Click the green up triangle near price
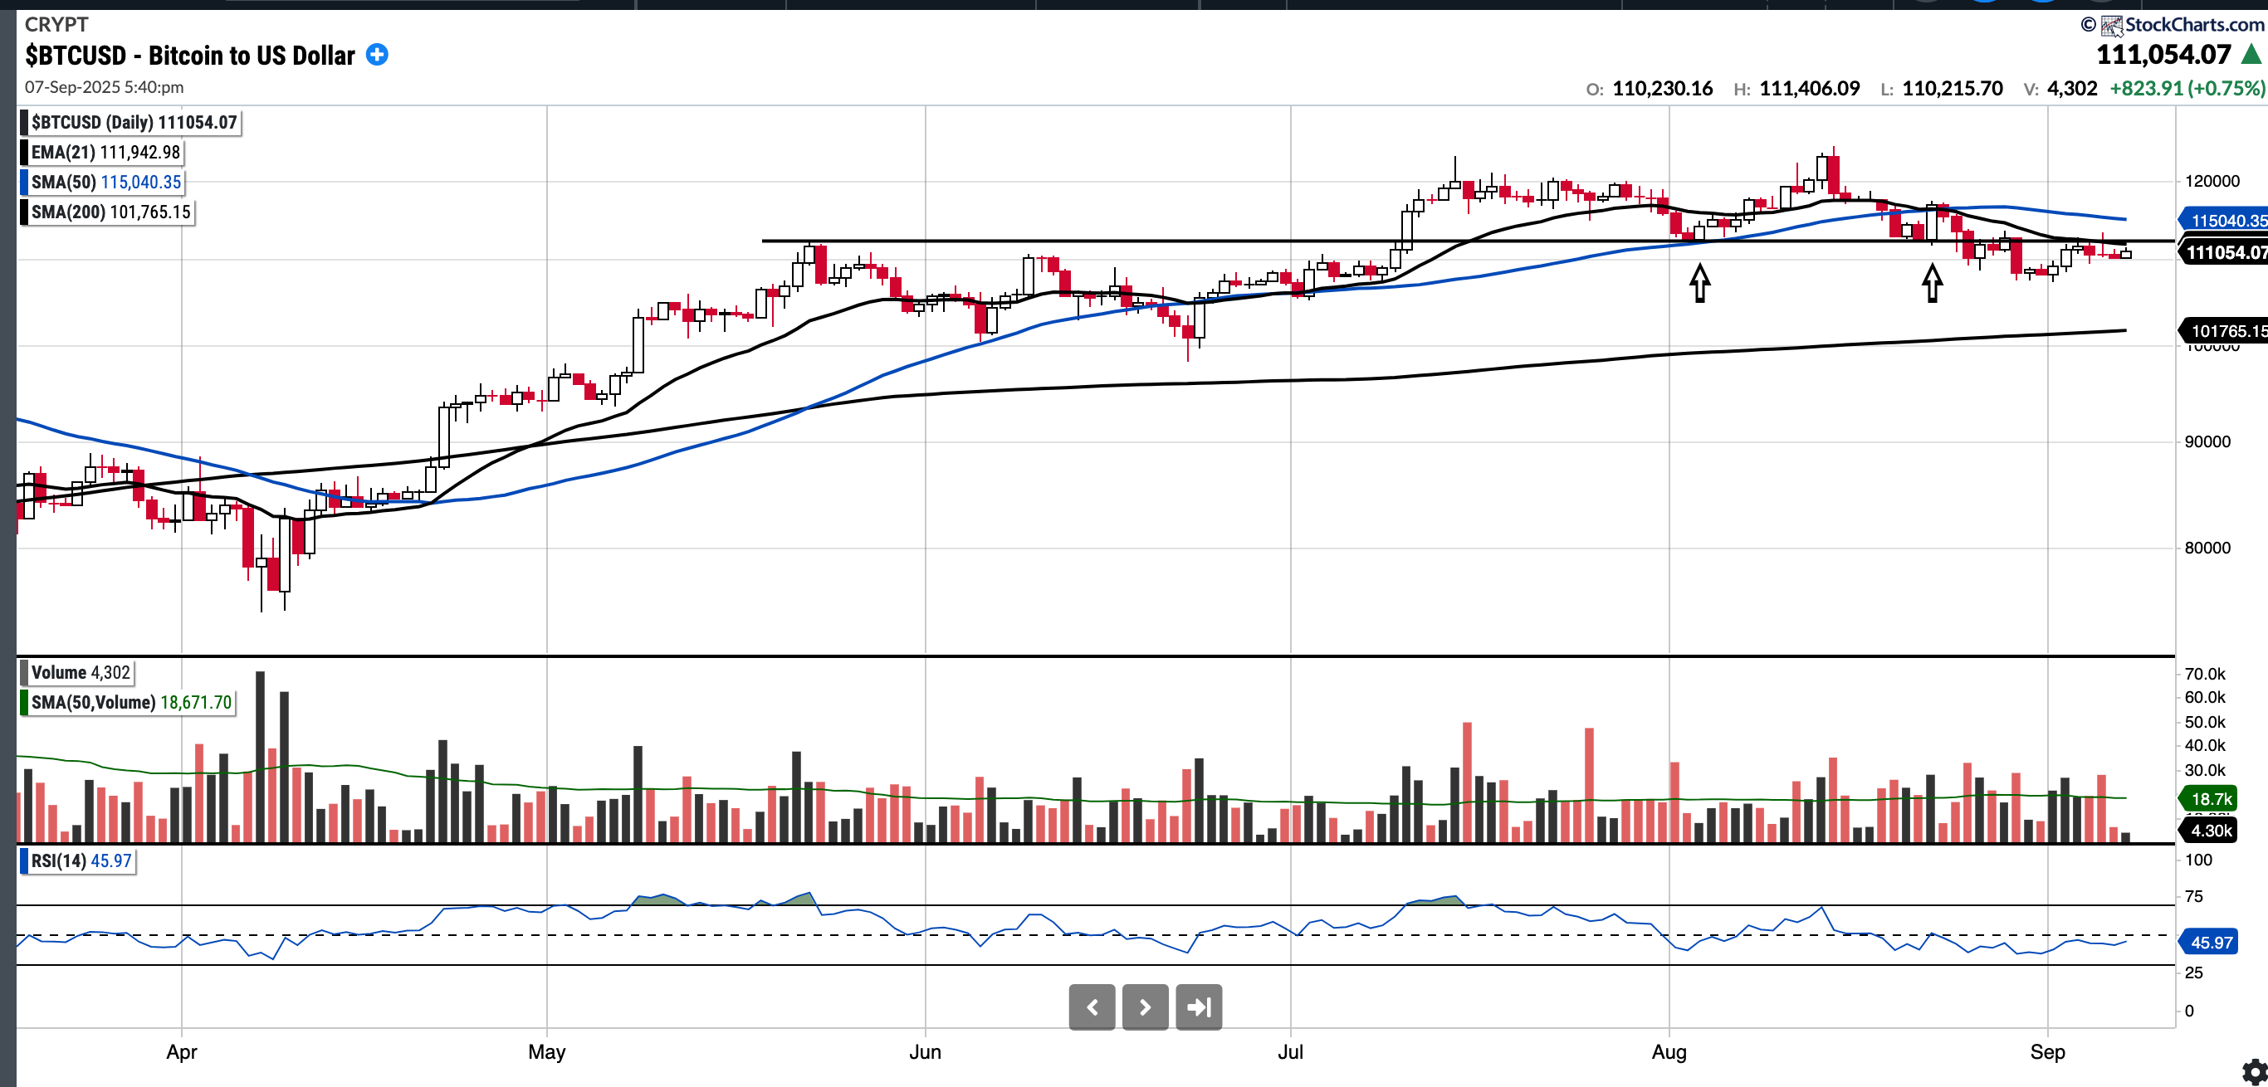Image resolution: width=2268 pixels, height=1087 pixels. [x=2251, y=55]
